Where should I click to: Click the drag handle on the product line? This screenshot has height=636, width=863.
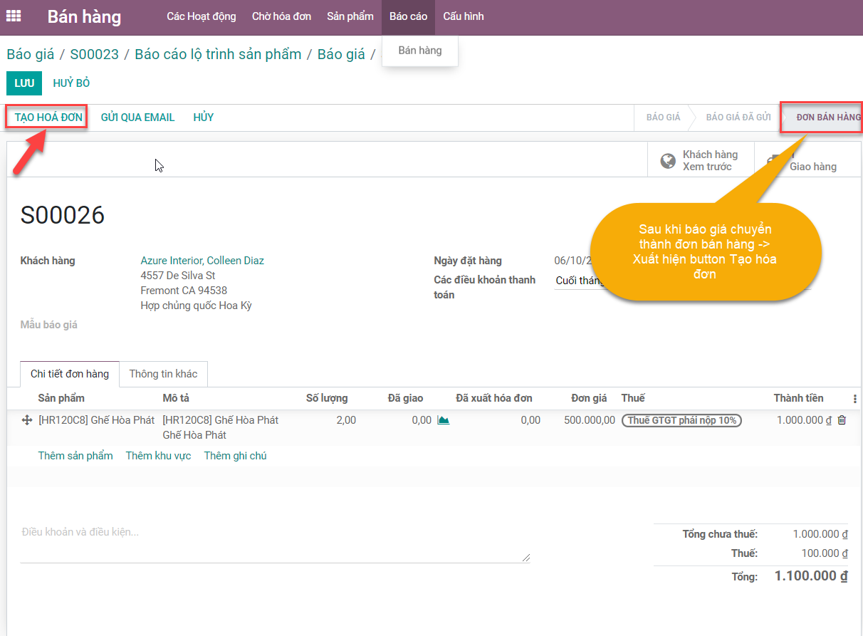(x=27, y=420)
